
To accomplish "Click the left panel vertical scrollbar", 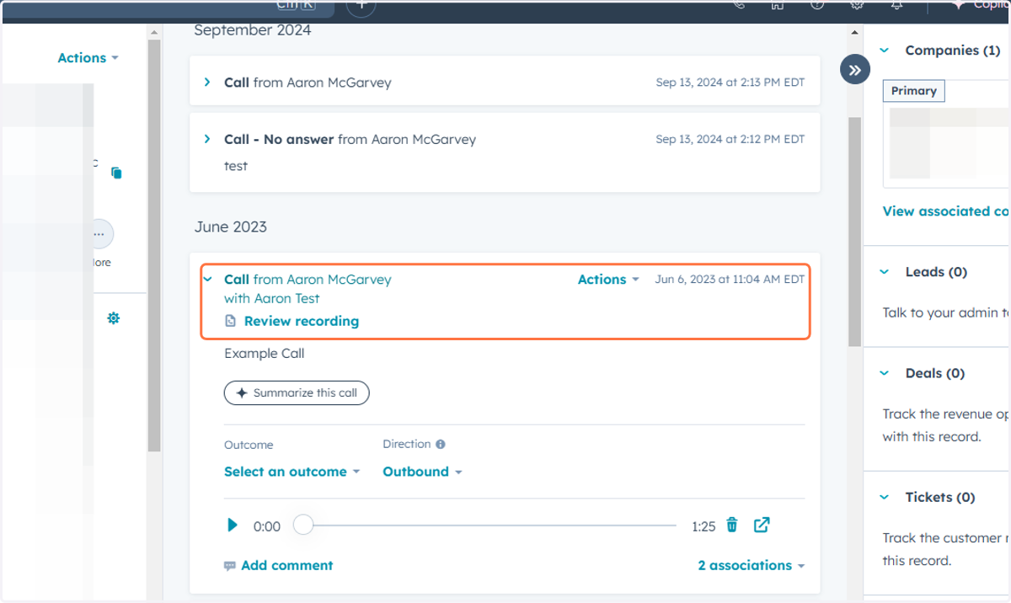I will click(x=153, y=244).
